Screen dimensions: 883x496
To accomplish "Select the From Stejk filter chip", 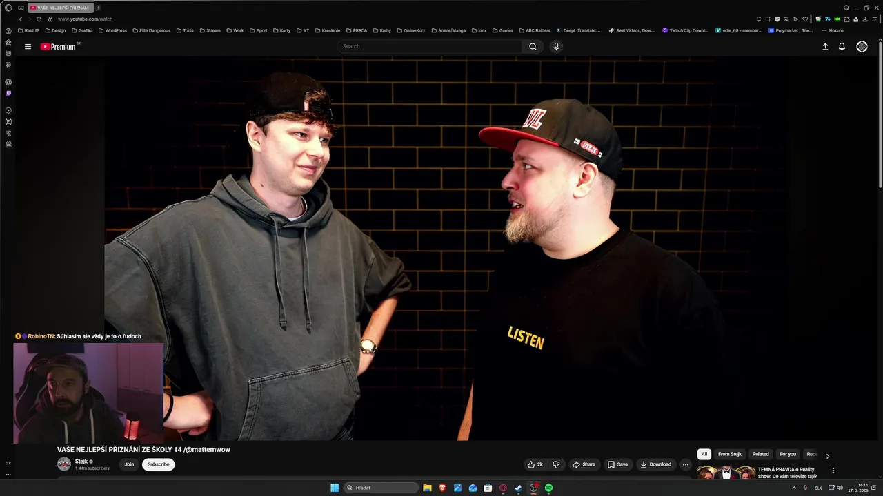I will click(730, 454).
